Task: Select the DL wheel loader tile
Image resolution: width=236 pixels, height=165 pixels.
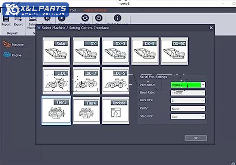Action: click(56, 80)
